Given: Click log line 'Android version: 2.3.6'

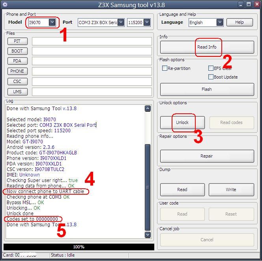Looking at the screenshot, I should click(30, 147).
